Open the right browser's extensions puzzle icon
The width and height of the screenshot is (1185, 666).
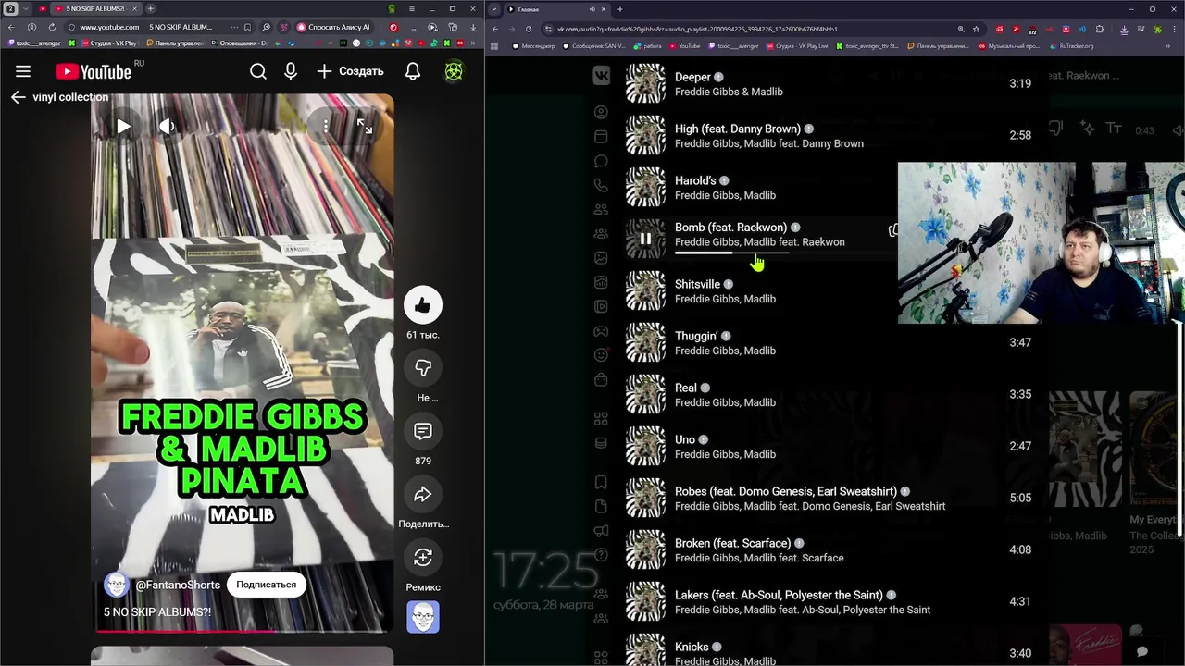[x=1100, y=29]
